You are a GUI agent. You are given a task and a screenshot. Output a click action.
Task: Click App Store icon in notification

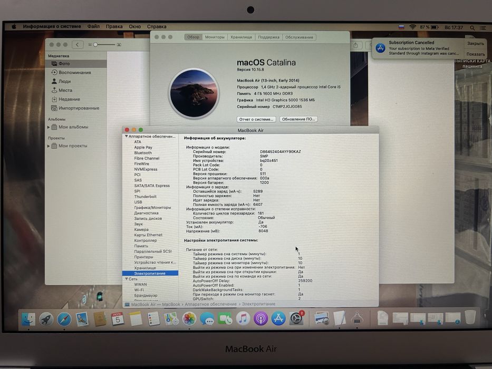pos(380,48)
